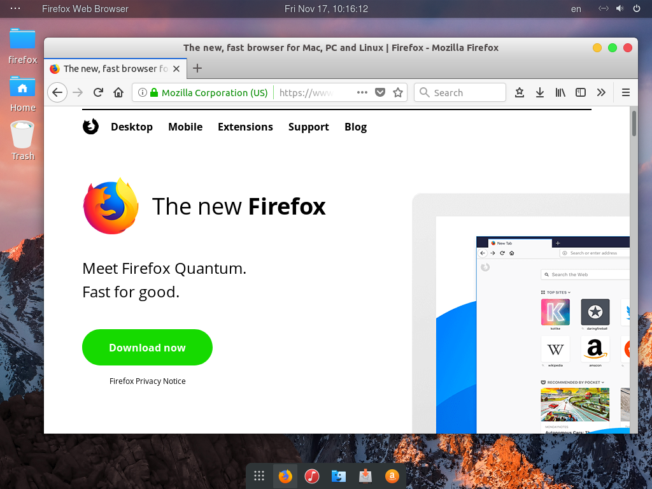Open the top panel three-dots activities menu
Viewport: 652px width, 489px height.
(15, 8)
